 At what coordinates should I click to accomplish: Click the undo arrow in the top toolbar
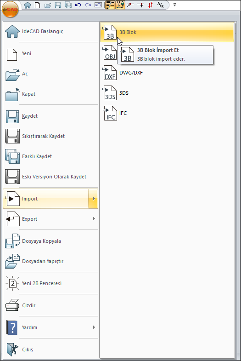tap(78, 5)
